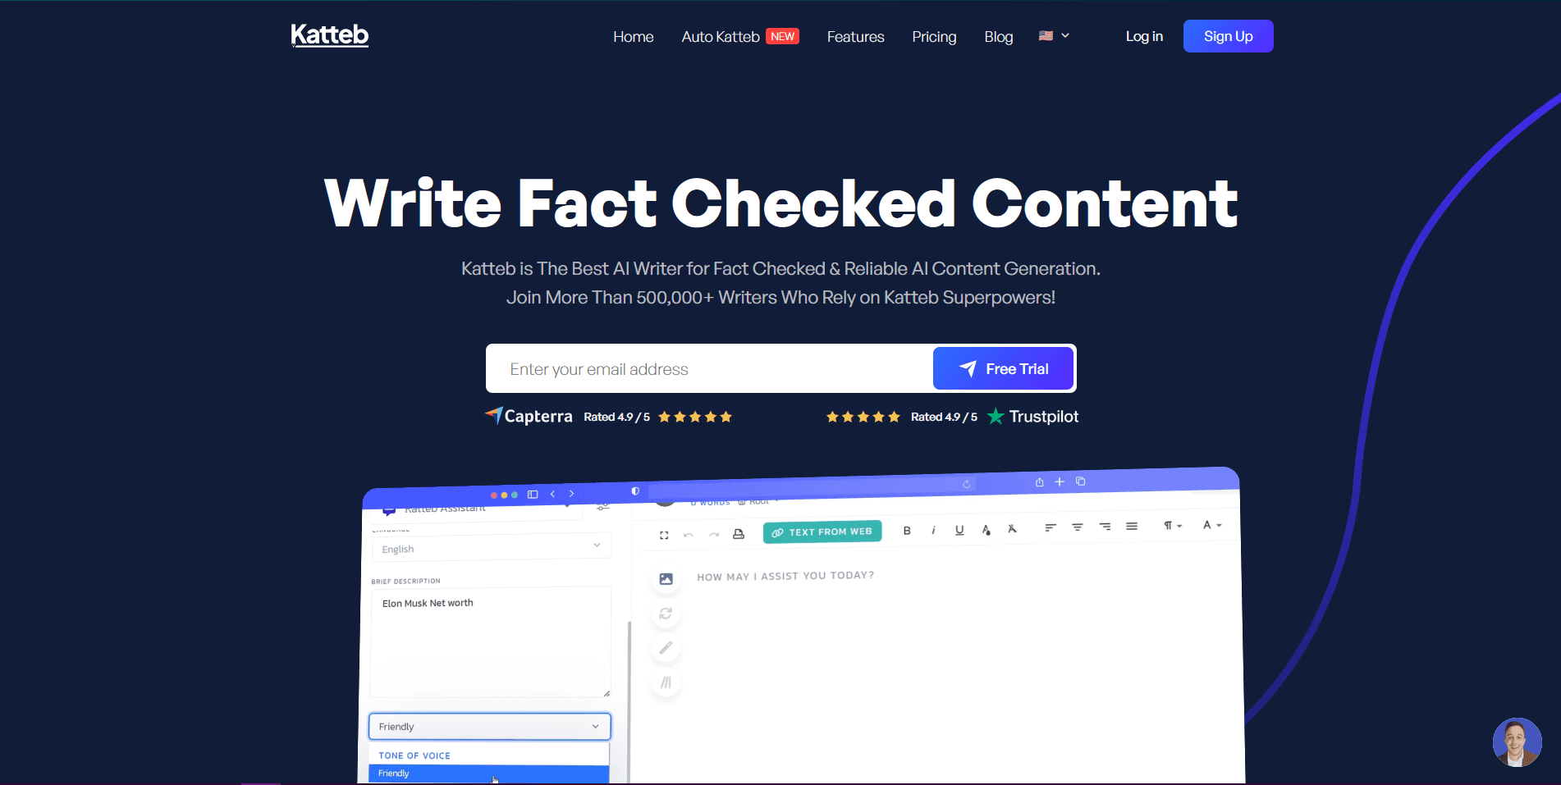Click the mock browser sidebar toggle icon
Viewport: 1561px width, 785px height.
(533, 495)
